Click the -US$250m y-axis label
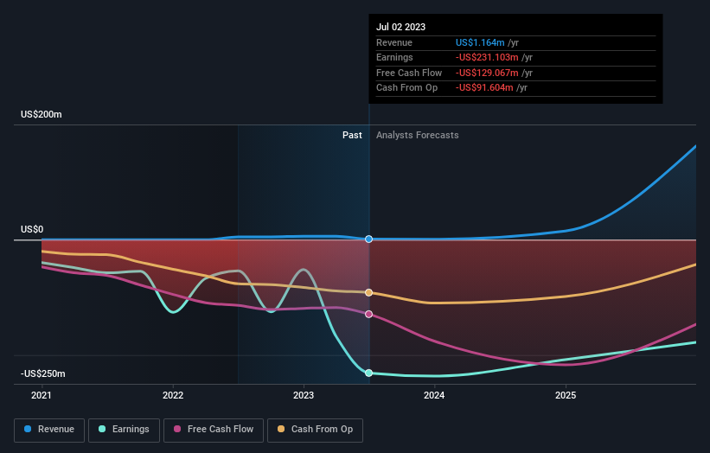Screen dimensions: 710x453 coord(42,373)
